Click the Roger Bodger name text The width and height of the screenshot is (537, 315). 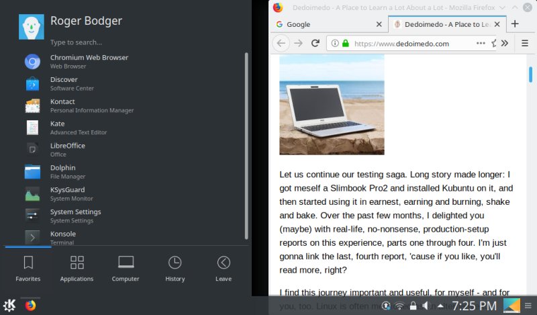click(87, 21)
